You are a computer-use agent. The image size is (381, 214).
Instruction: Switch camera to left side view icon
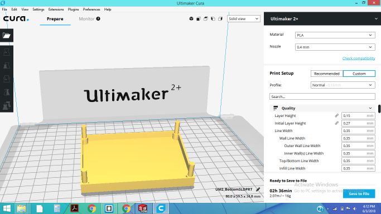pos(213,19)
